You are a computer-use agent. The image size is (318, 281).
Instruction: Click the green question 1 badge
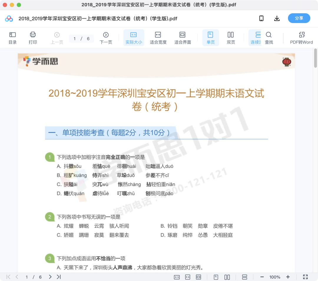point(50,157)
